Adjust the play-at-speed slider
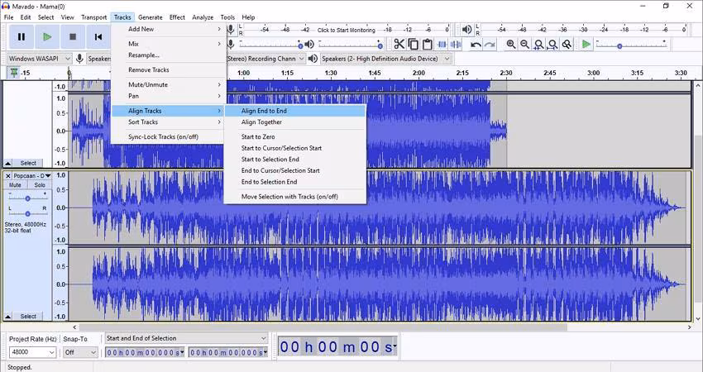703x372 pixels. click(x=631, y=45)
